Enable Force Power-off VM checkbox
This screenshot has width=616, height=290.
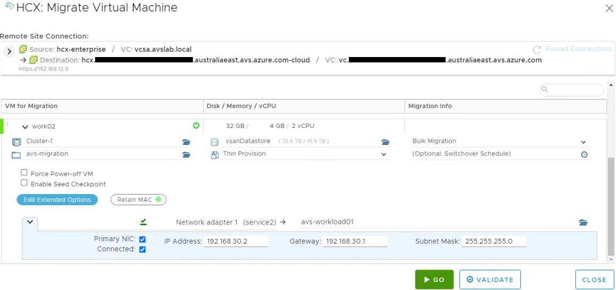25,172
